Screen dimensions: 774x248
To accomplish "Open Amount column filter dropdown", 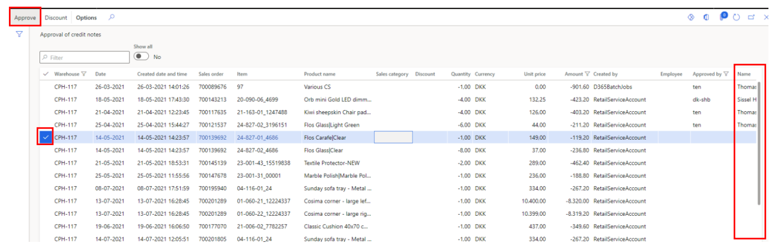I will click(x=587, y=74).
